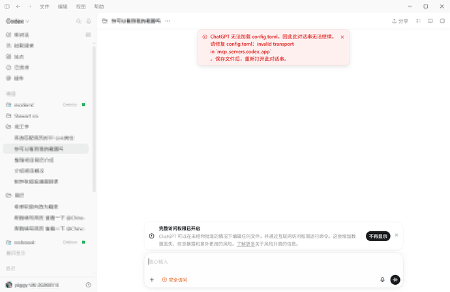The height and width of the screenshot is (292, 450).
Task: Open the 编辑 menu
Action: pos(63,7)
